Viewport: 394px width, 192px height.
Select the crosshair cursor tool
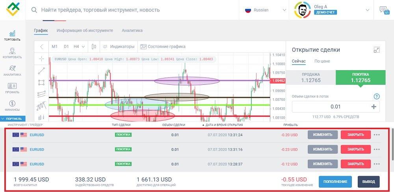click(x=41, y=59)
